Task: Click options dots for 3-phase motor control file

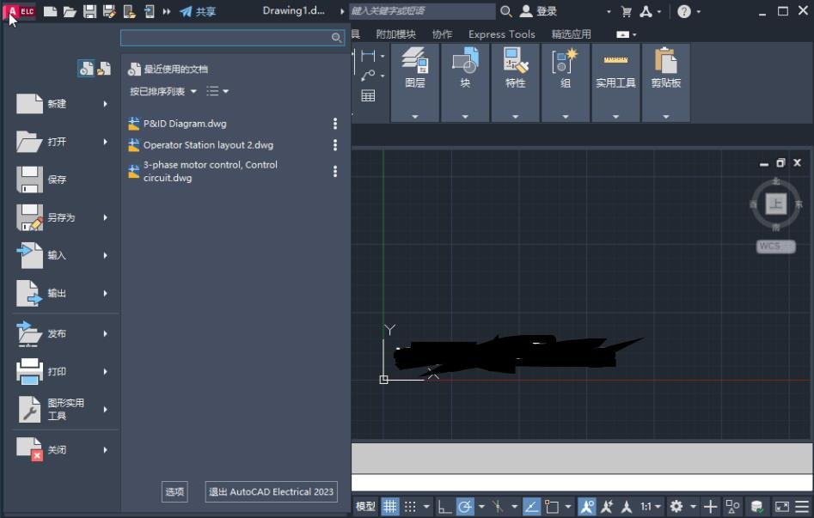Action: point(335,171)
